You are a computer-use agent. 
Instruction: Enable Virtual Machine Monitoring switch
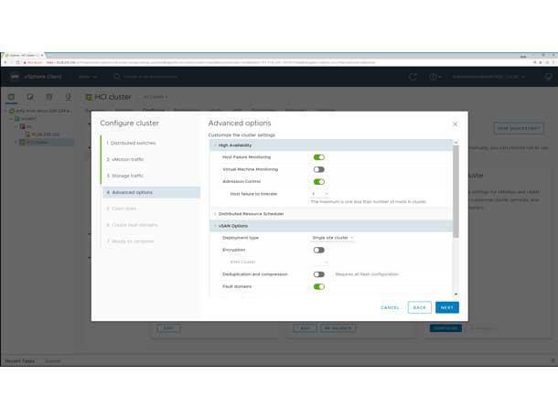click(319, 169)
